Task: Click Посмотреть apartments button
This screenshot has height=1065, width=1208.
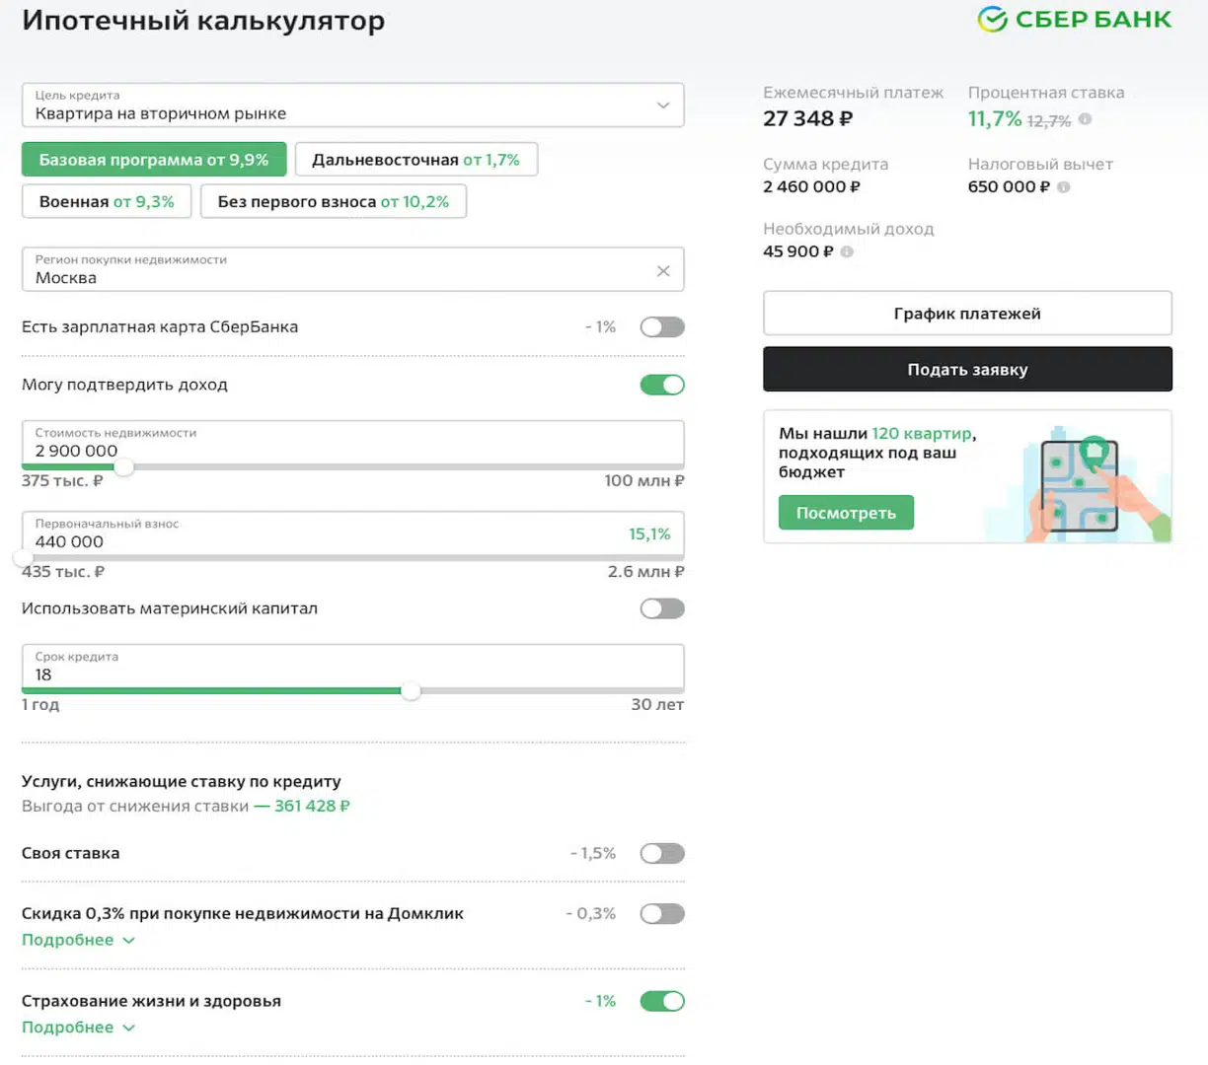Action: coord(846,514)
